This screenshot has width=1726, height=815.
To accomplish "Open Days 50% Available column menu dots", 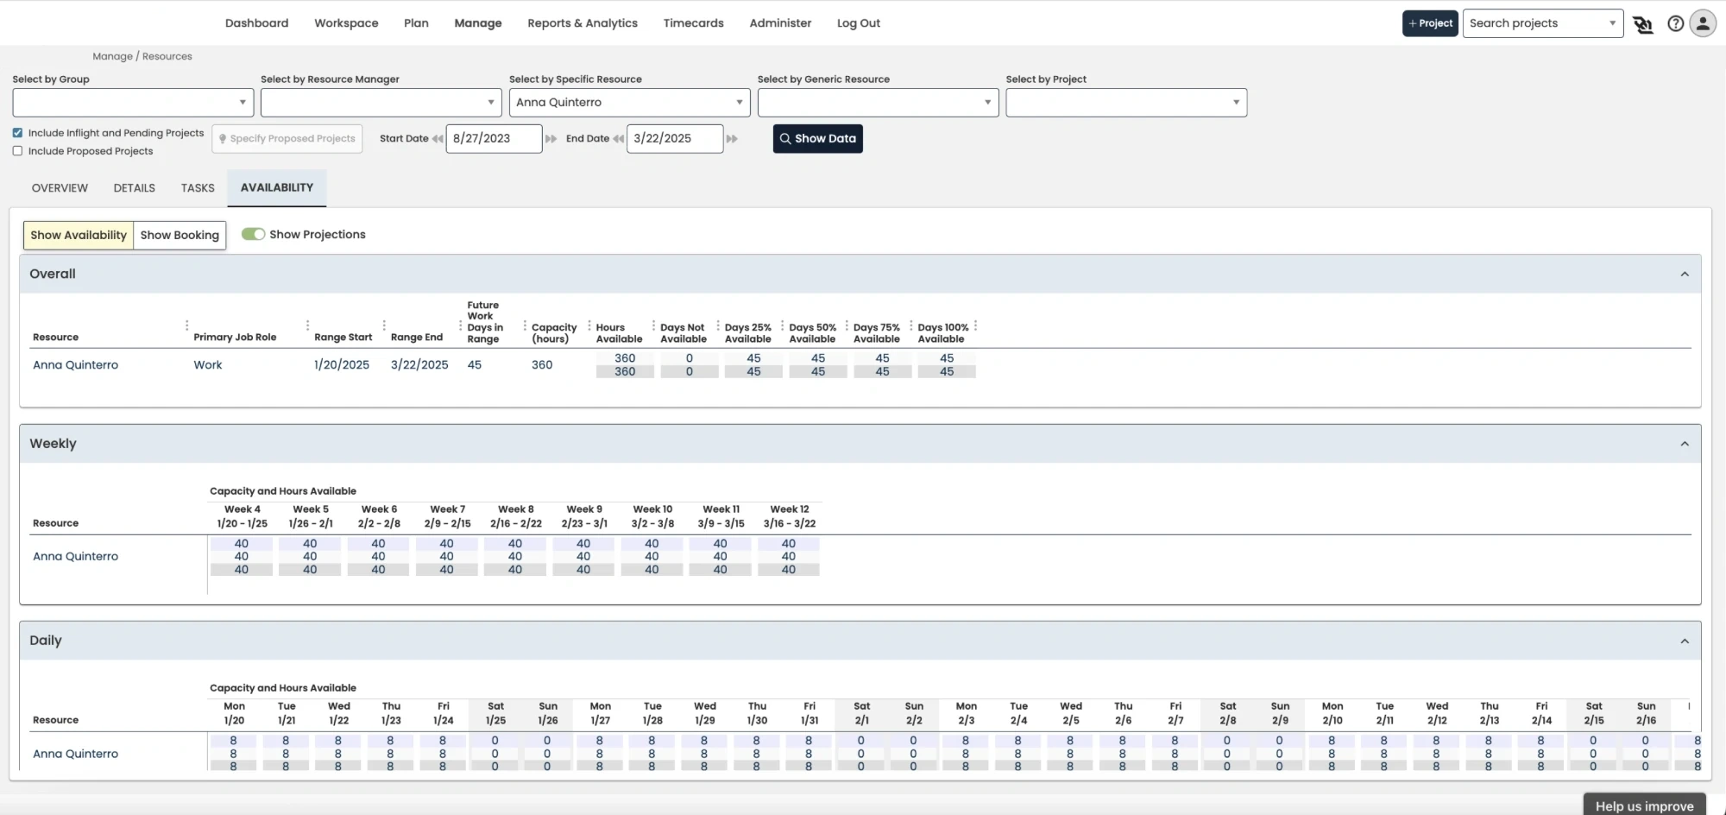I will (x=847, y=325).
